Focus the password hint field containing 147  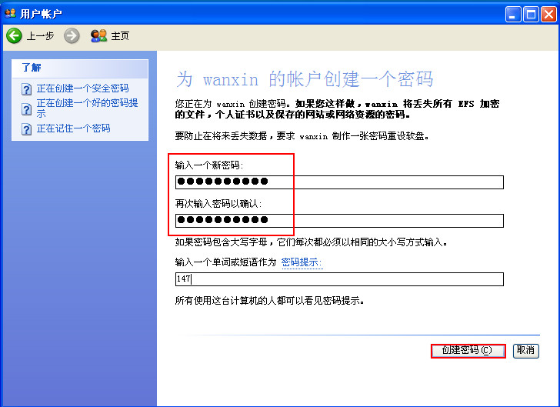339,279
